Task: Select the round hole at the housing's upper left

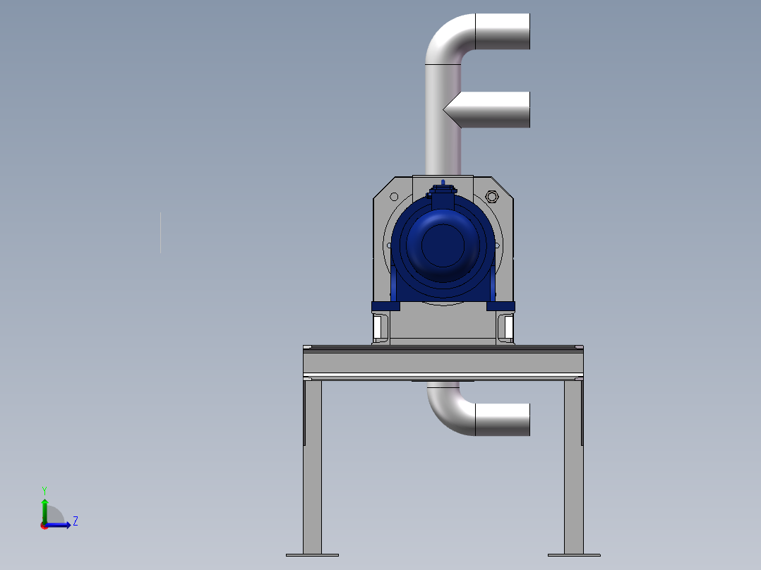Action: click(394, 197)
